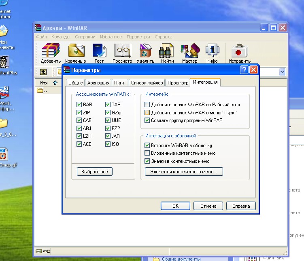Viewport: 304px width, 261px height.
Task: Click 'Элементы контекстного меню...' button
Action: (x=184, y=172)
